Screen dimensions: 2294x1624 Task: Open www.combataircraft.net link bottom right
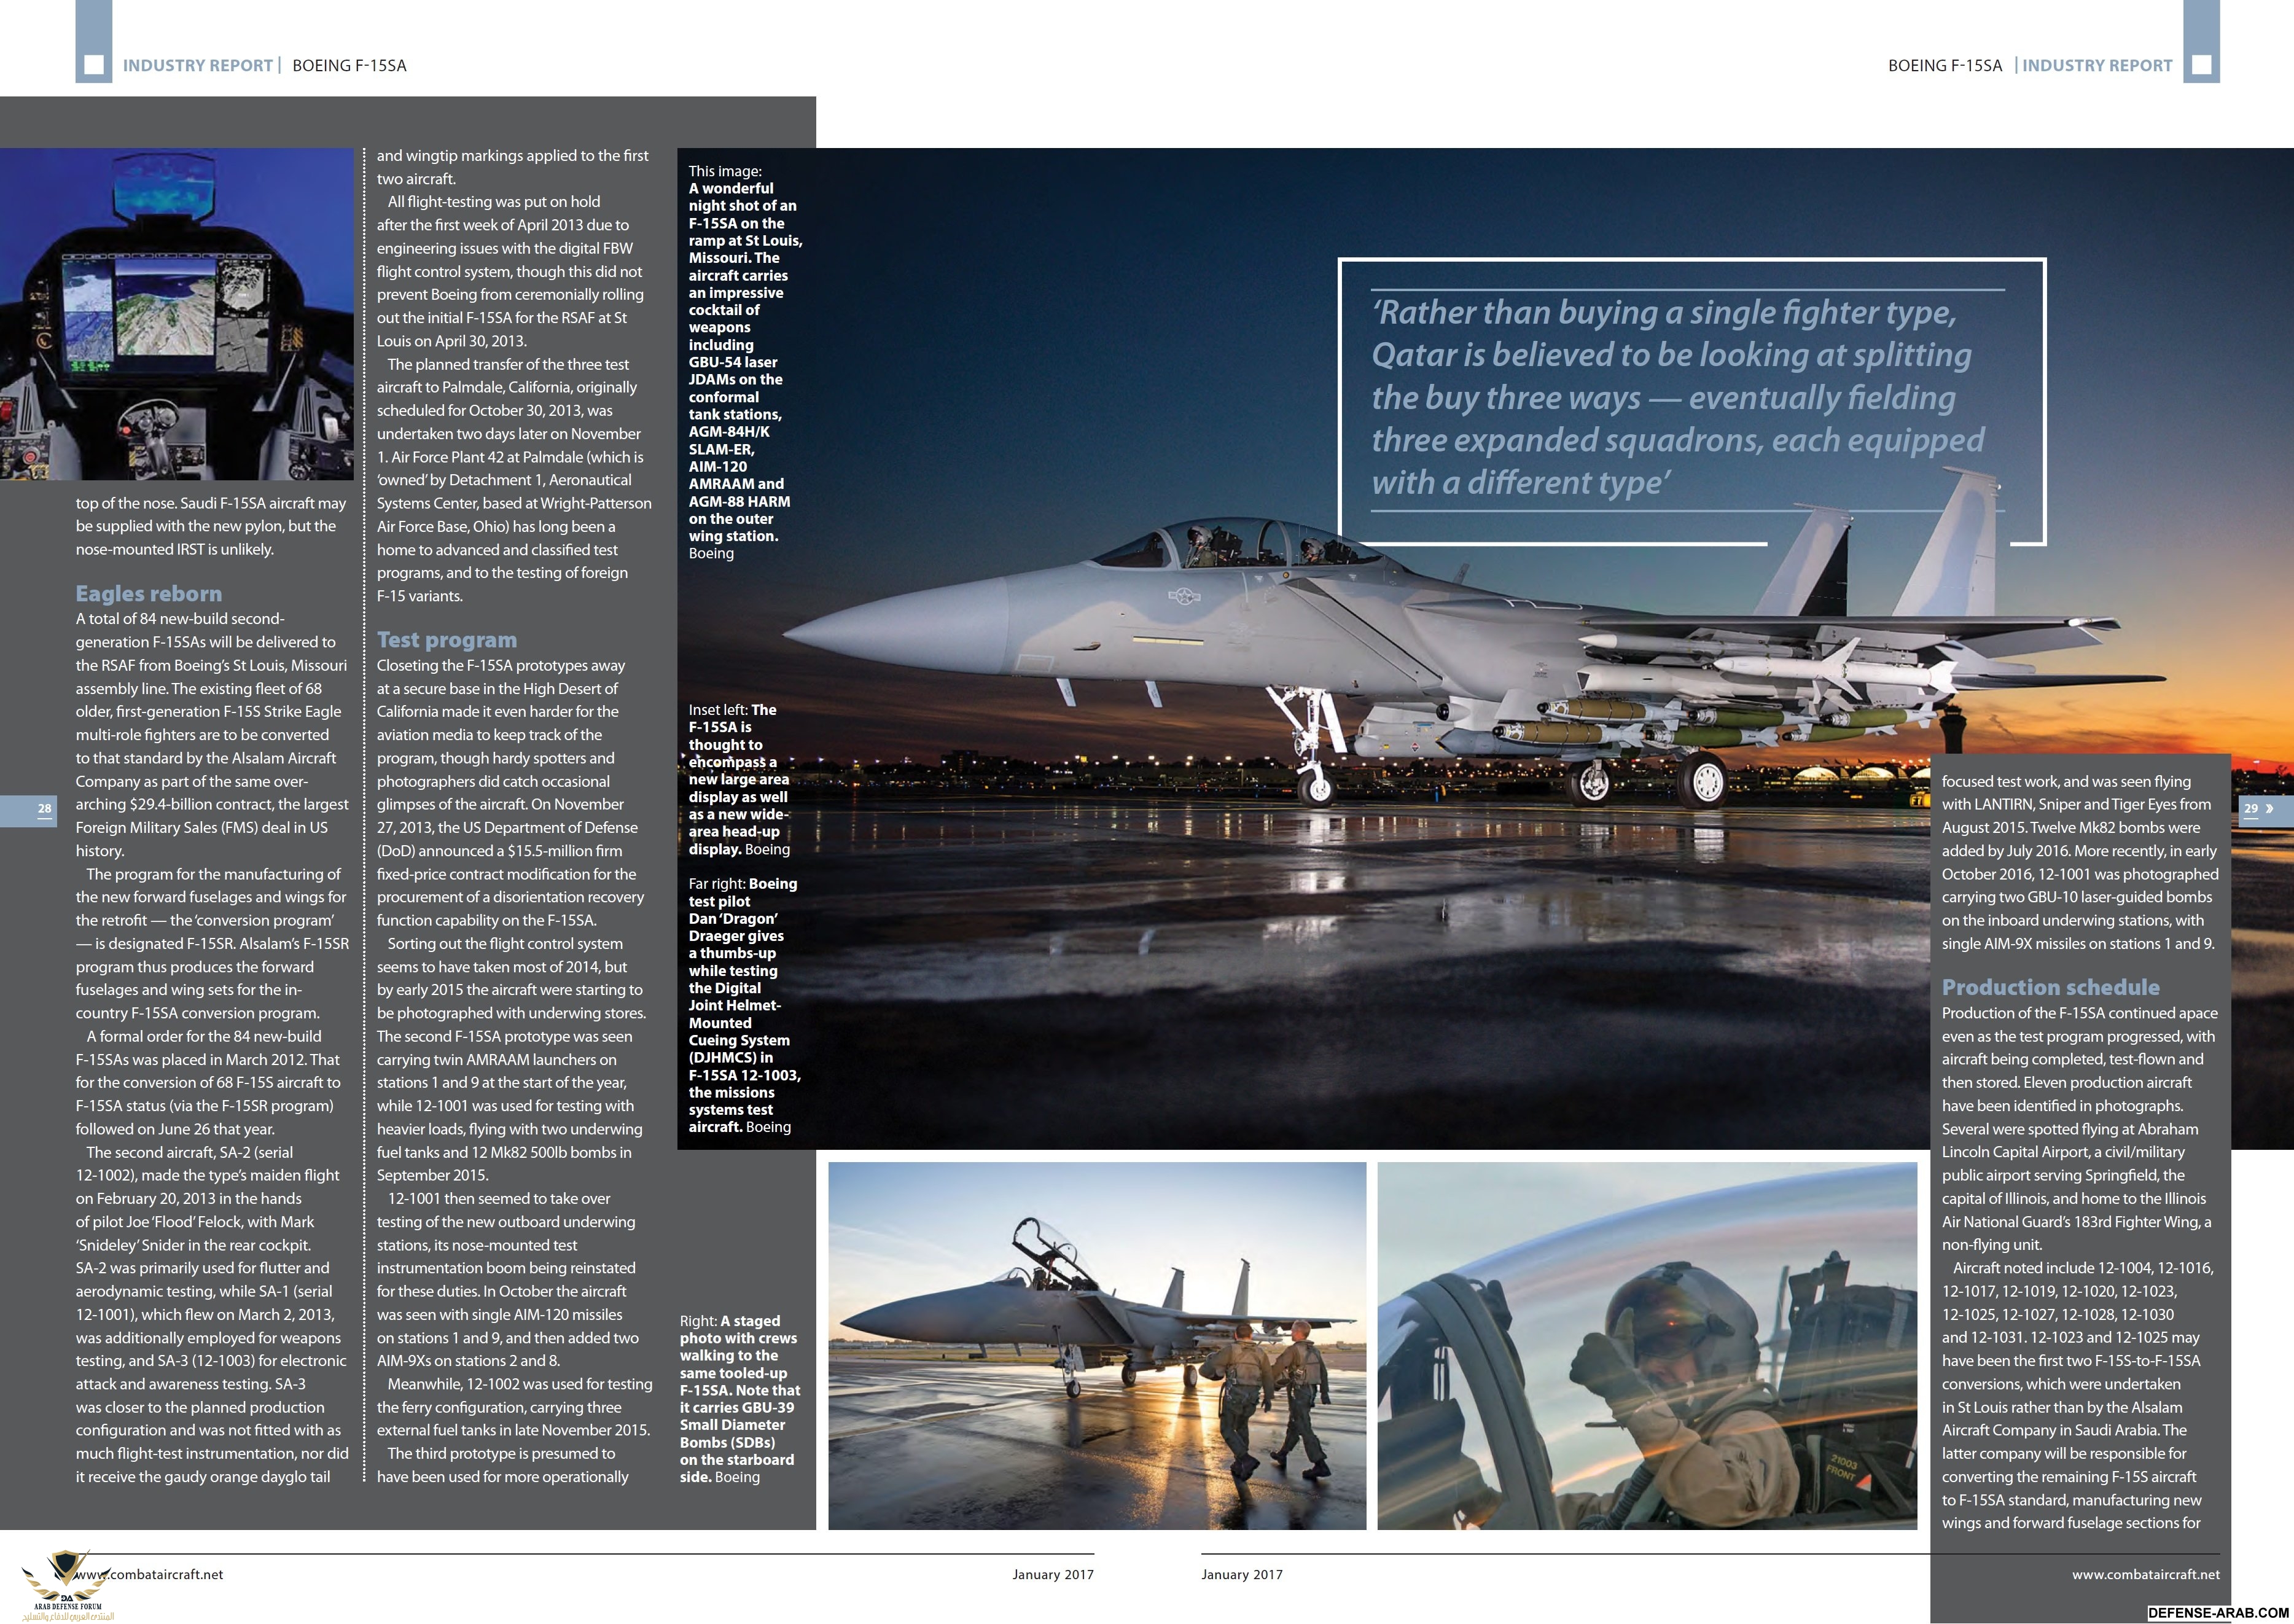[x=2145, y=1574]
